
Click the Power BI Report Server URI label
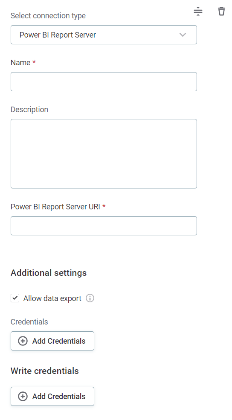(55, 207)
